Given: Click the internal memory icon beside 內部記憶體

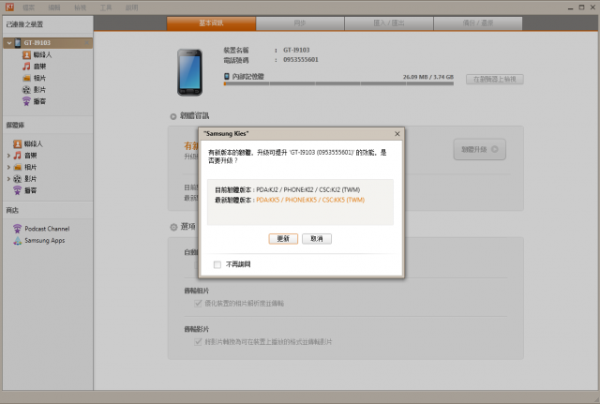Looking at the screenshot, I should [x=227, y=77].
